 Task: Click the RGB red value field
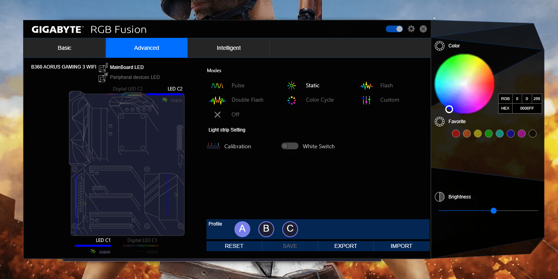point(517,98)
